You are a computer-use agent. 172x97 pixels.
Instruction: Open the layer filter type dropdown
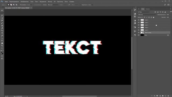144,12
